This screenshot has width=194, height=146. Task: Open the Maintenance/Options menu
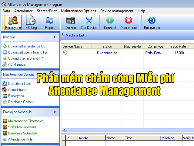[79, 11]
